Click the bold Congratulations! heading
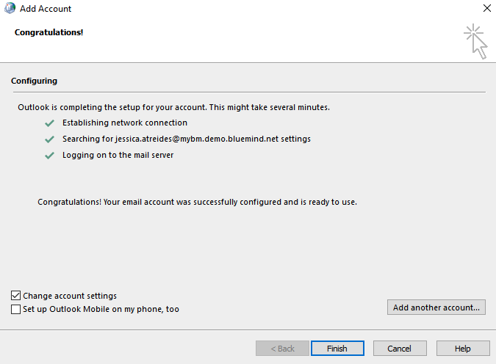 (x=48, y=32)
